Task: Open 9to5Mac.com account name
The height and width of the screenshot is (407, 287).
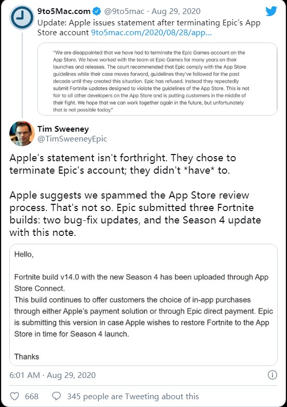Action: pyautogui.click(x=64, y=11)
